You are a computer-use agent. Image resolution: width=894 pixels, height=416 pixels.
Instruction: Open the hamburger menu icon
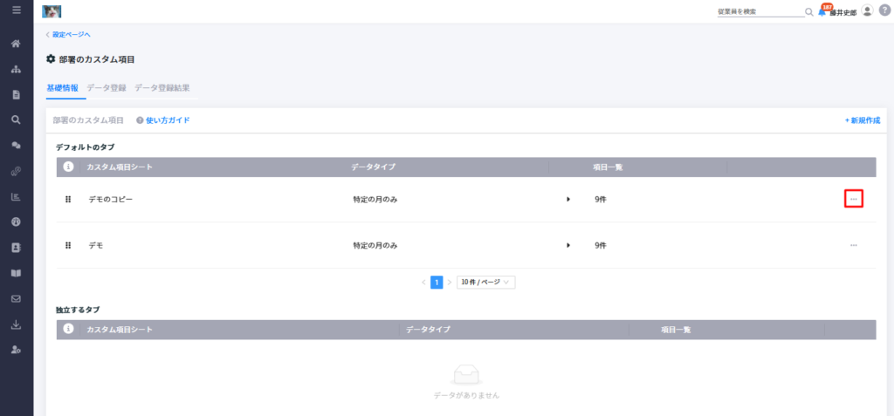(16, 10)
